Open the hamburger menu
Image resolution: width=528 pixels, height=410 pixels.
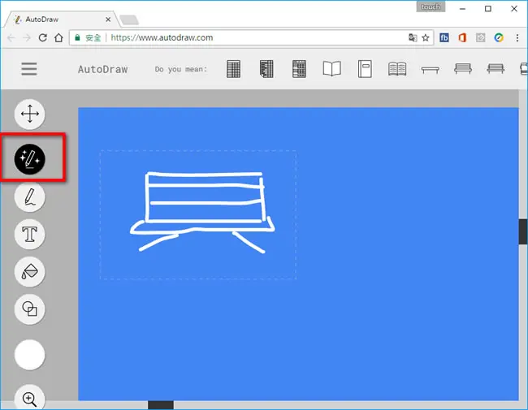click(29, 69)
